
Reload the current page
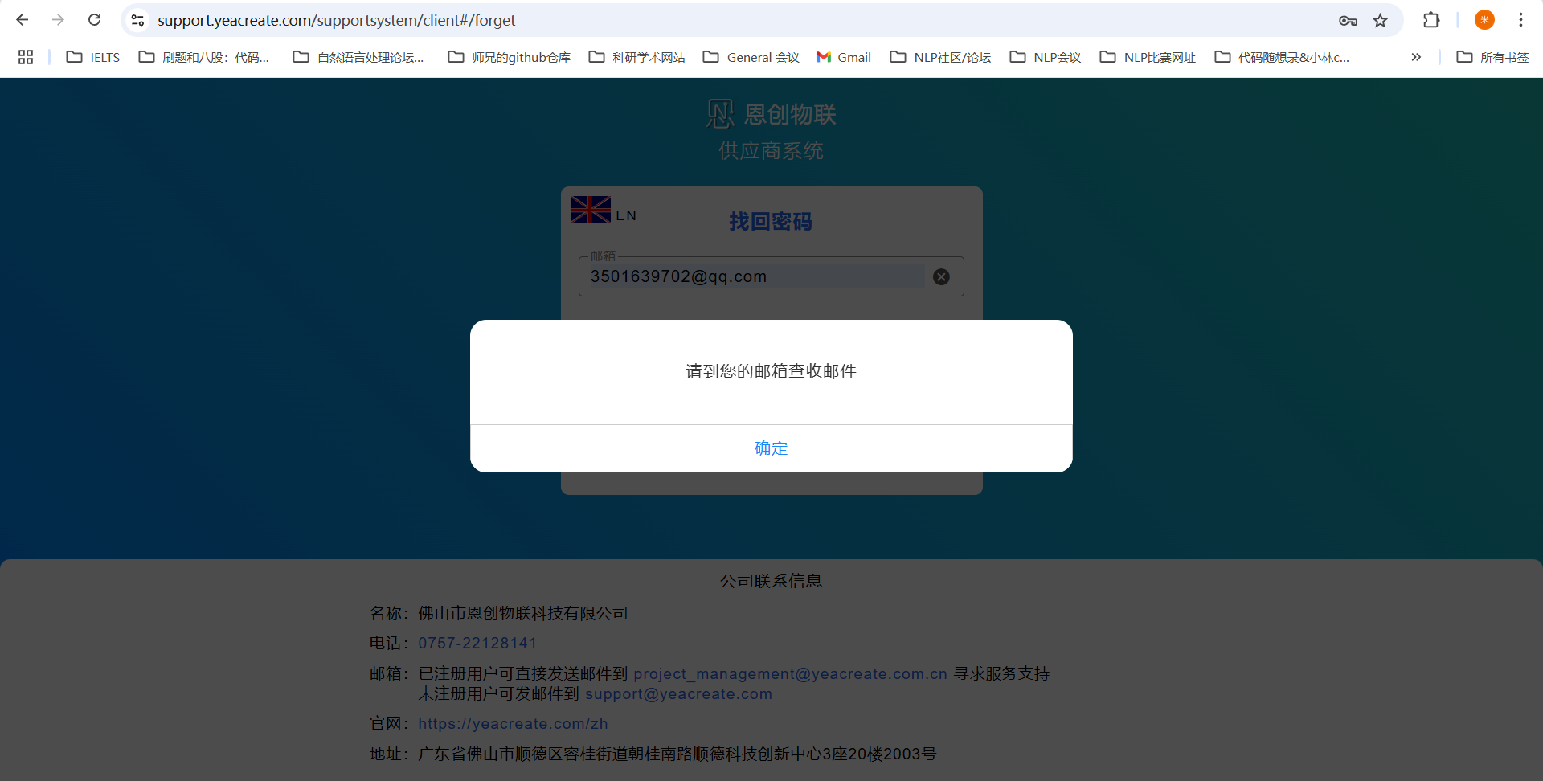(94, 20)
